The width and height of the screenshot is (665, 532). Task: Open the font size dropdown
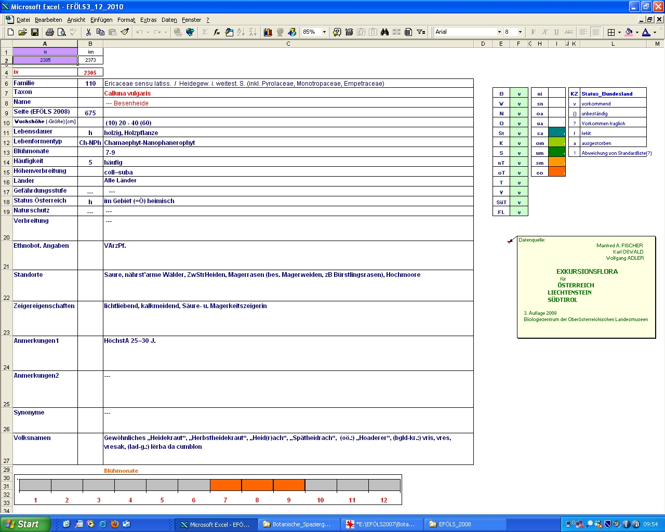(x=520, y=32)
